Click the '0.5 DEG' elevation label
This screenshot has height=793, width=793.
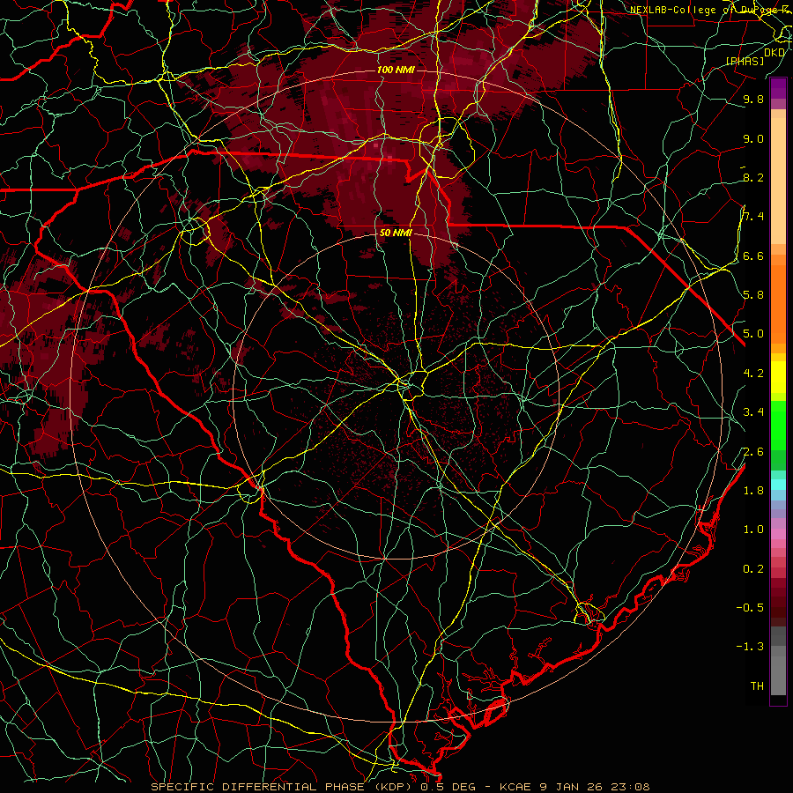click(448, 787)
